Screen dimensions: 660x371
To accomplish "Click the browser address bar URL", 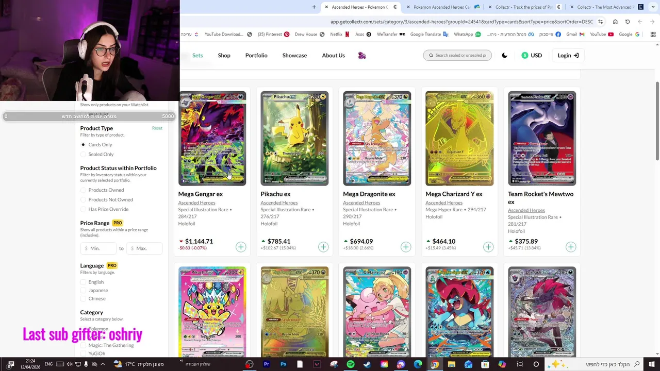I will click(x=461, y=22).
